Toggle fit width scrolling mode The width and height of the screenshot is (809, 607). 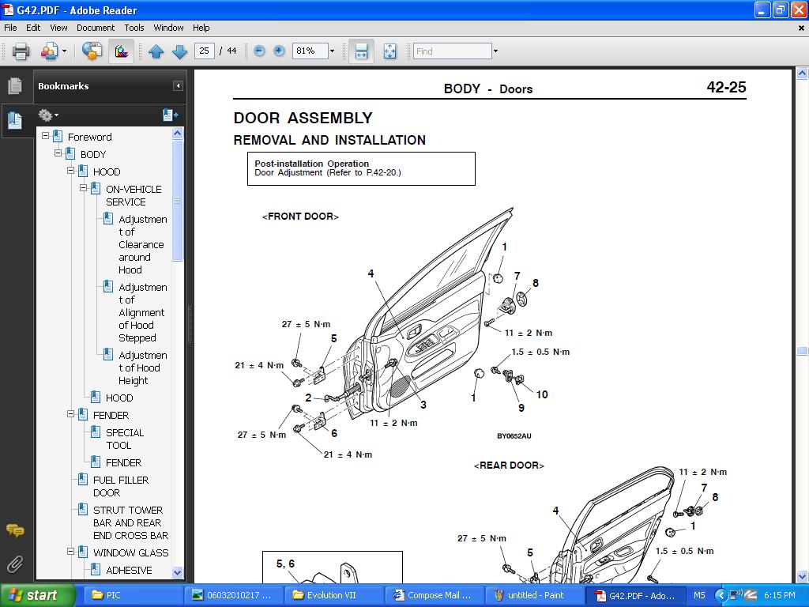click(361, 51)
